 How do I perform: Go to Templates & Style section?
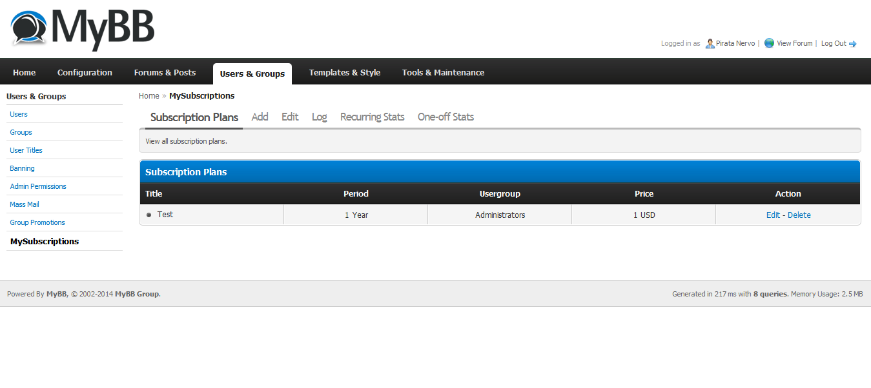pos(344,73)
